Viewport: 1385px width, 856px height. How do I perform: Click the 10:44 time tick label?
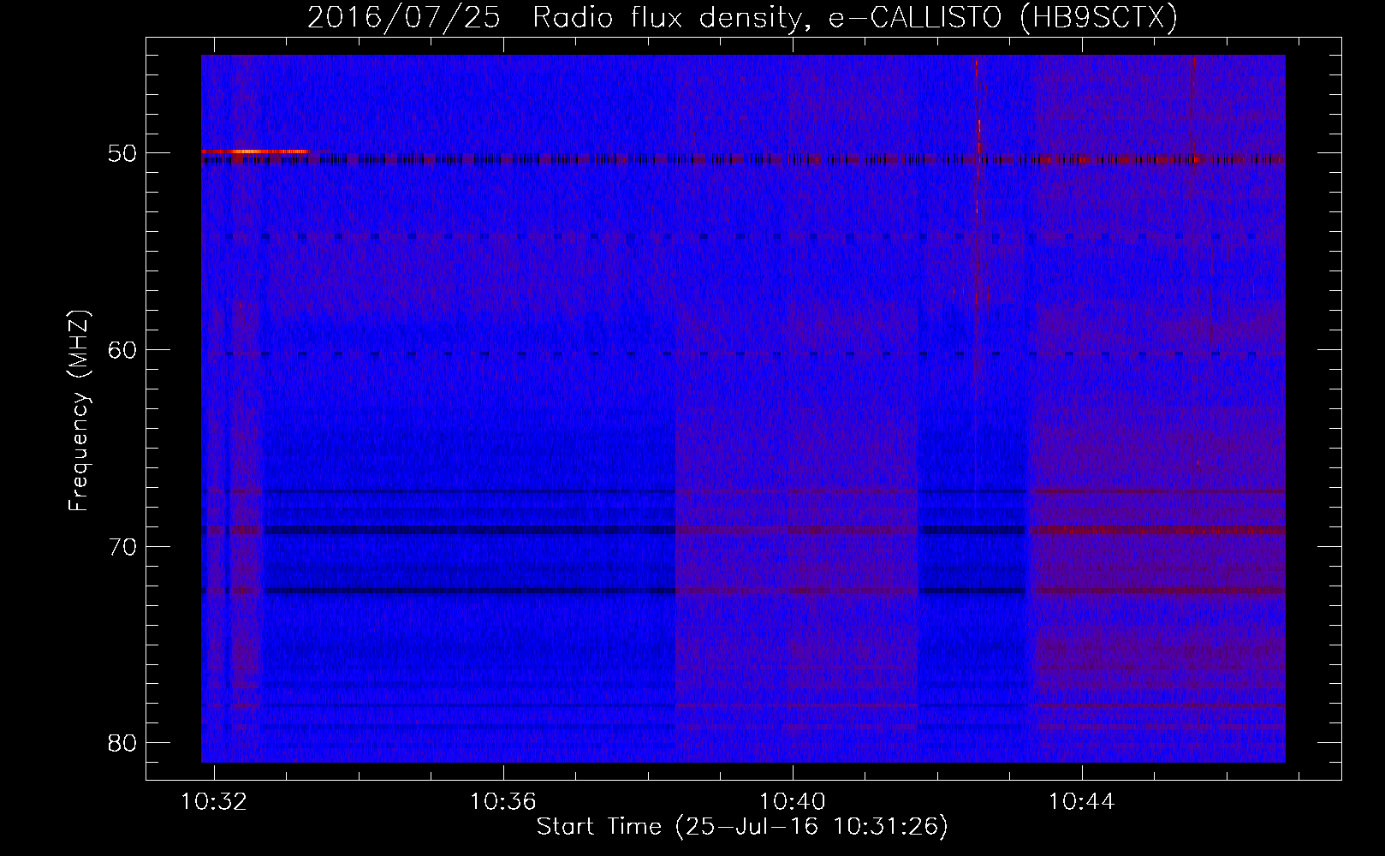[1082, 801]
